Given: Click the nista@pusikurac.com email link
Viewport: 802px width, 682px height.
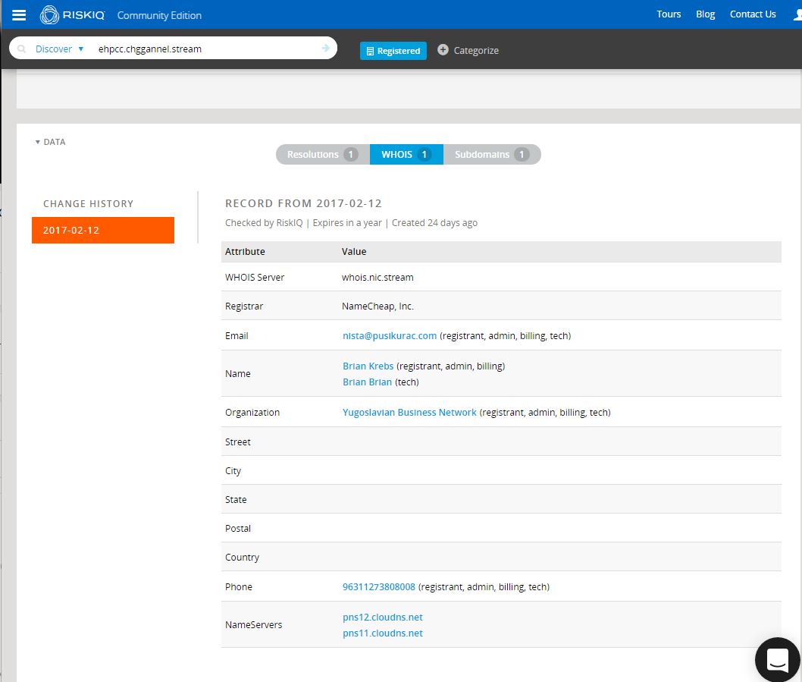Looking at the screenshot, I should (390, 336).
